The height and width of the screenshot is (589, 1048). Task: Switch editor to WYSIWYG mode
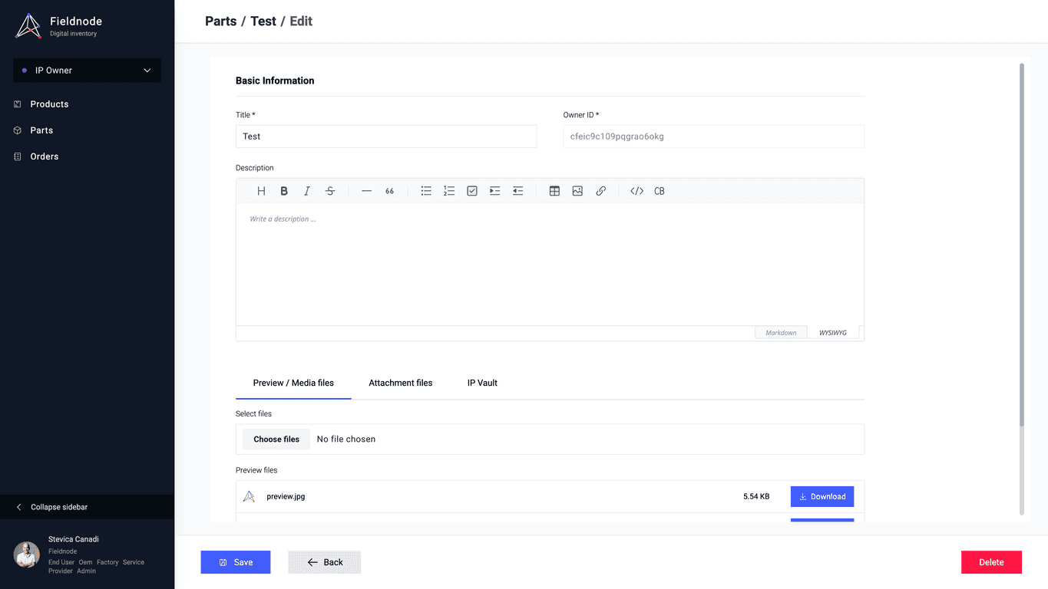click(x=832, y=333)
